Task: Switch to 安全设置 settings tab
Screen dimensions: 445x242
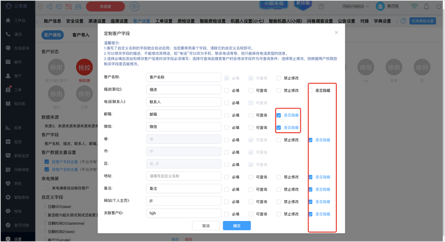Action: (75, 21)
